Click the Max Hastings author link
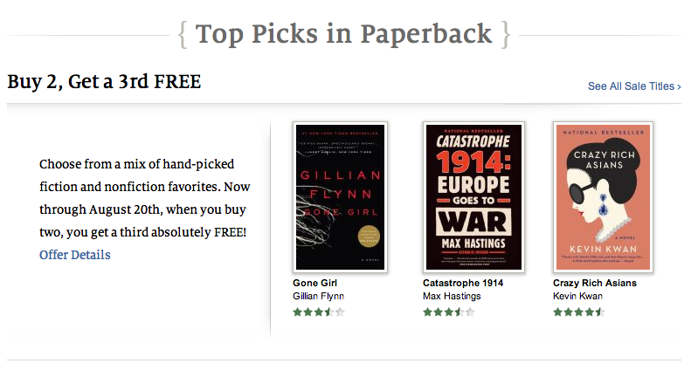 (x=452, y=297)
